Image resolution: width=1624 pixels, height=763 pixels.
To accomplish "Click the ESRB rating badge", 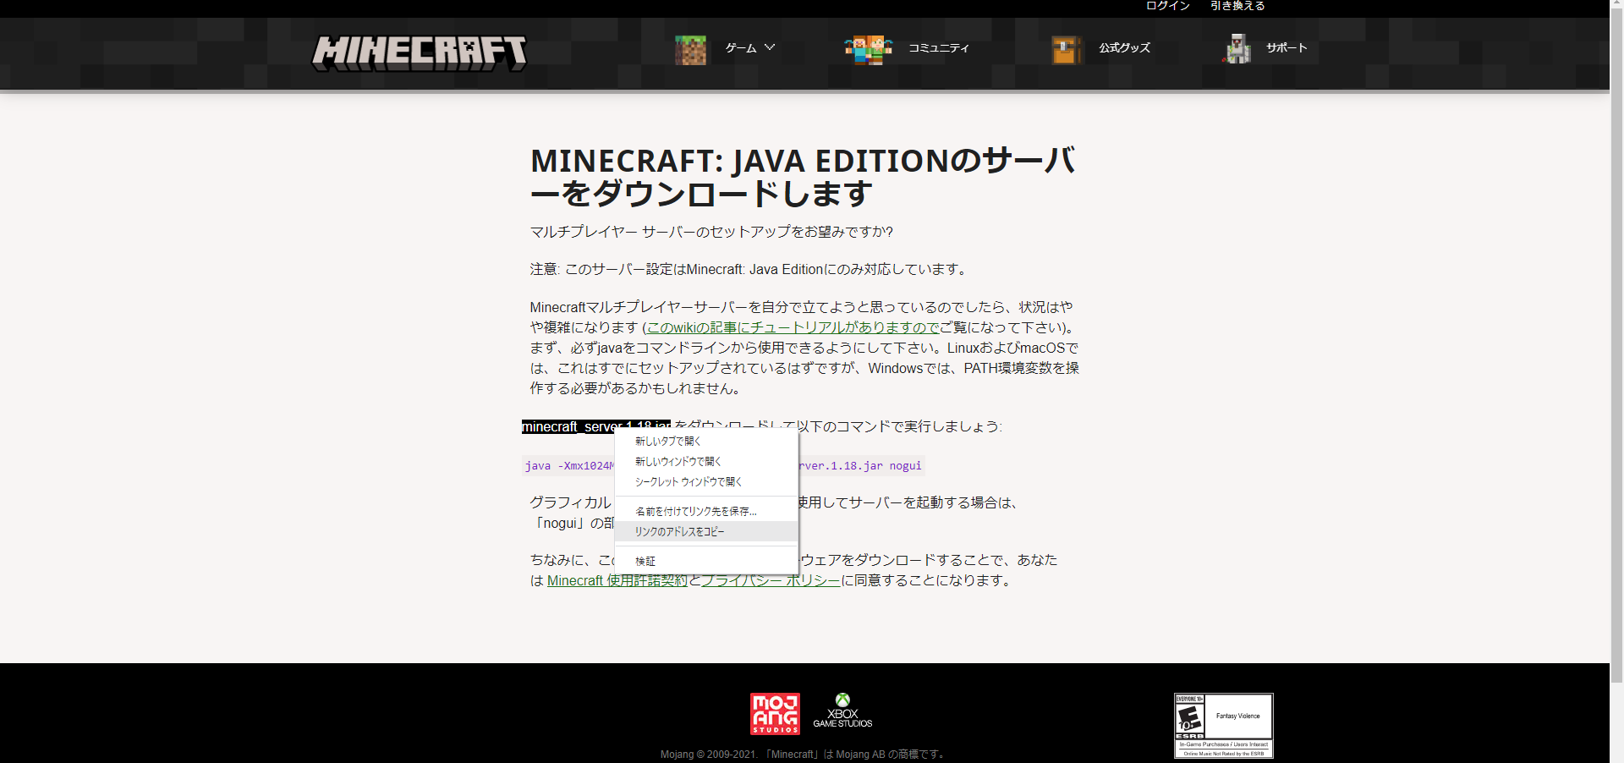I will point(1223,725).
